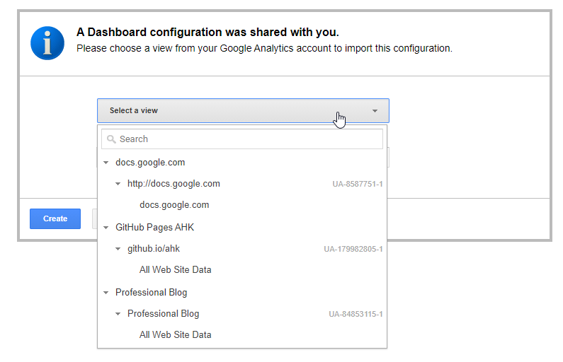
Task: Select All Web Site Data under github.io/ahk
Action: pos(175,269)
